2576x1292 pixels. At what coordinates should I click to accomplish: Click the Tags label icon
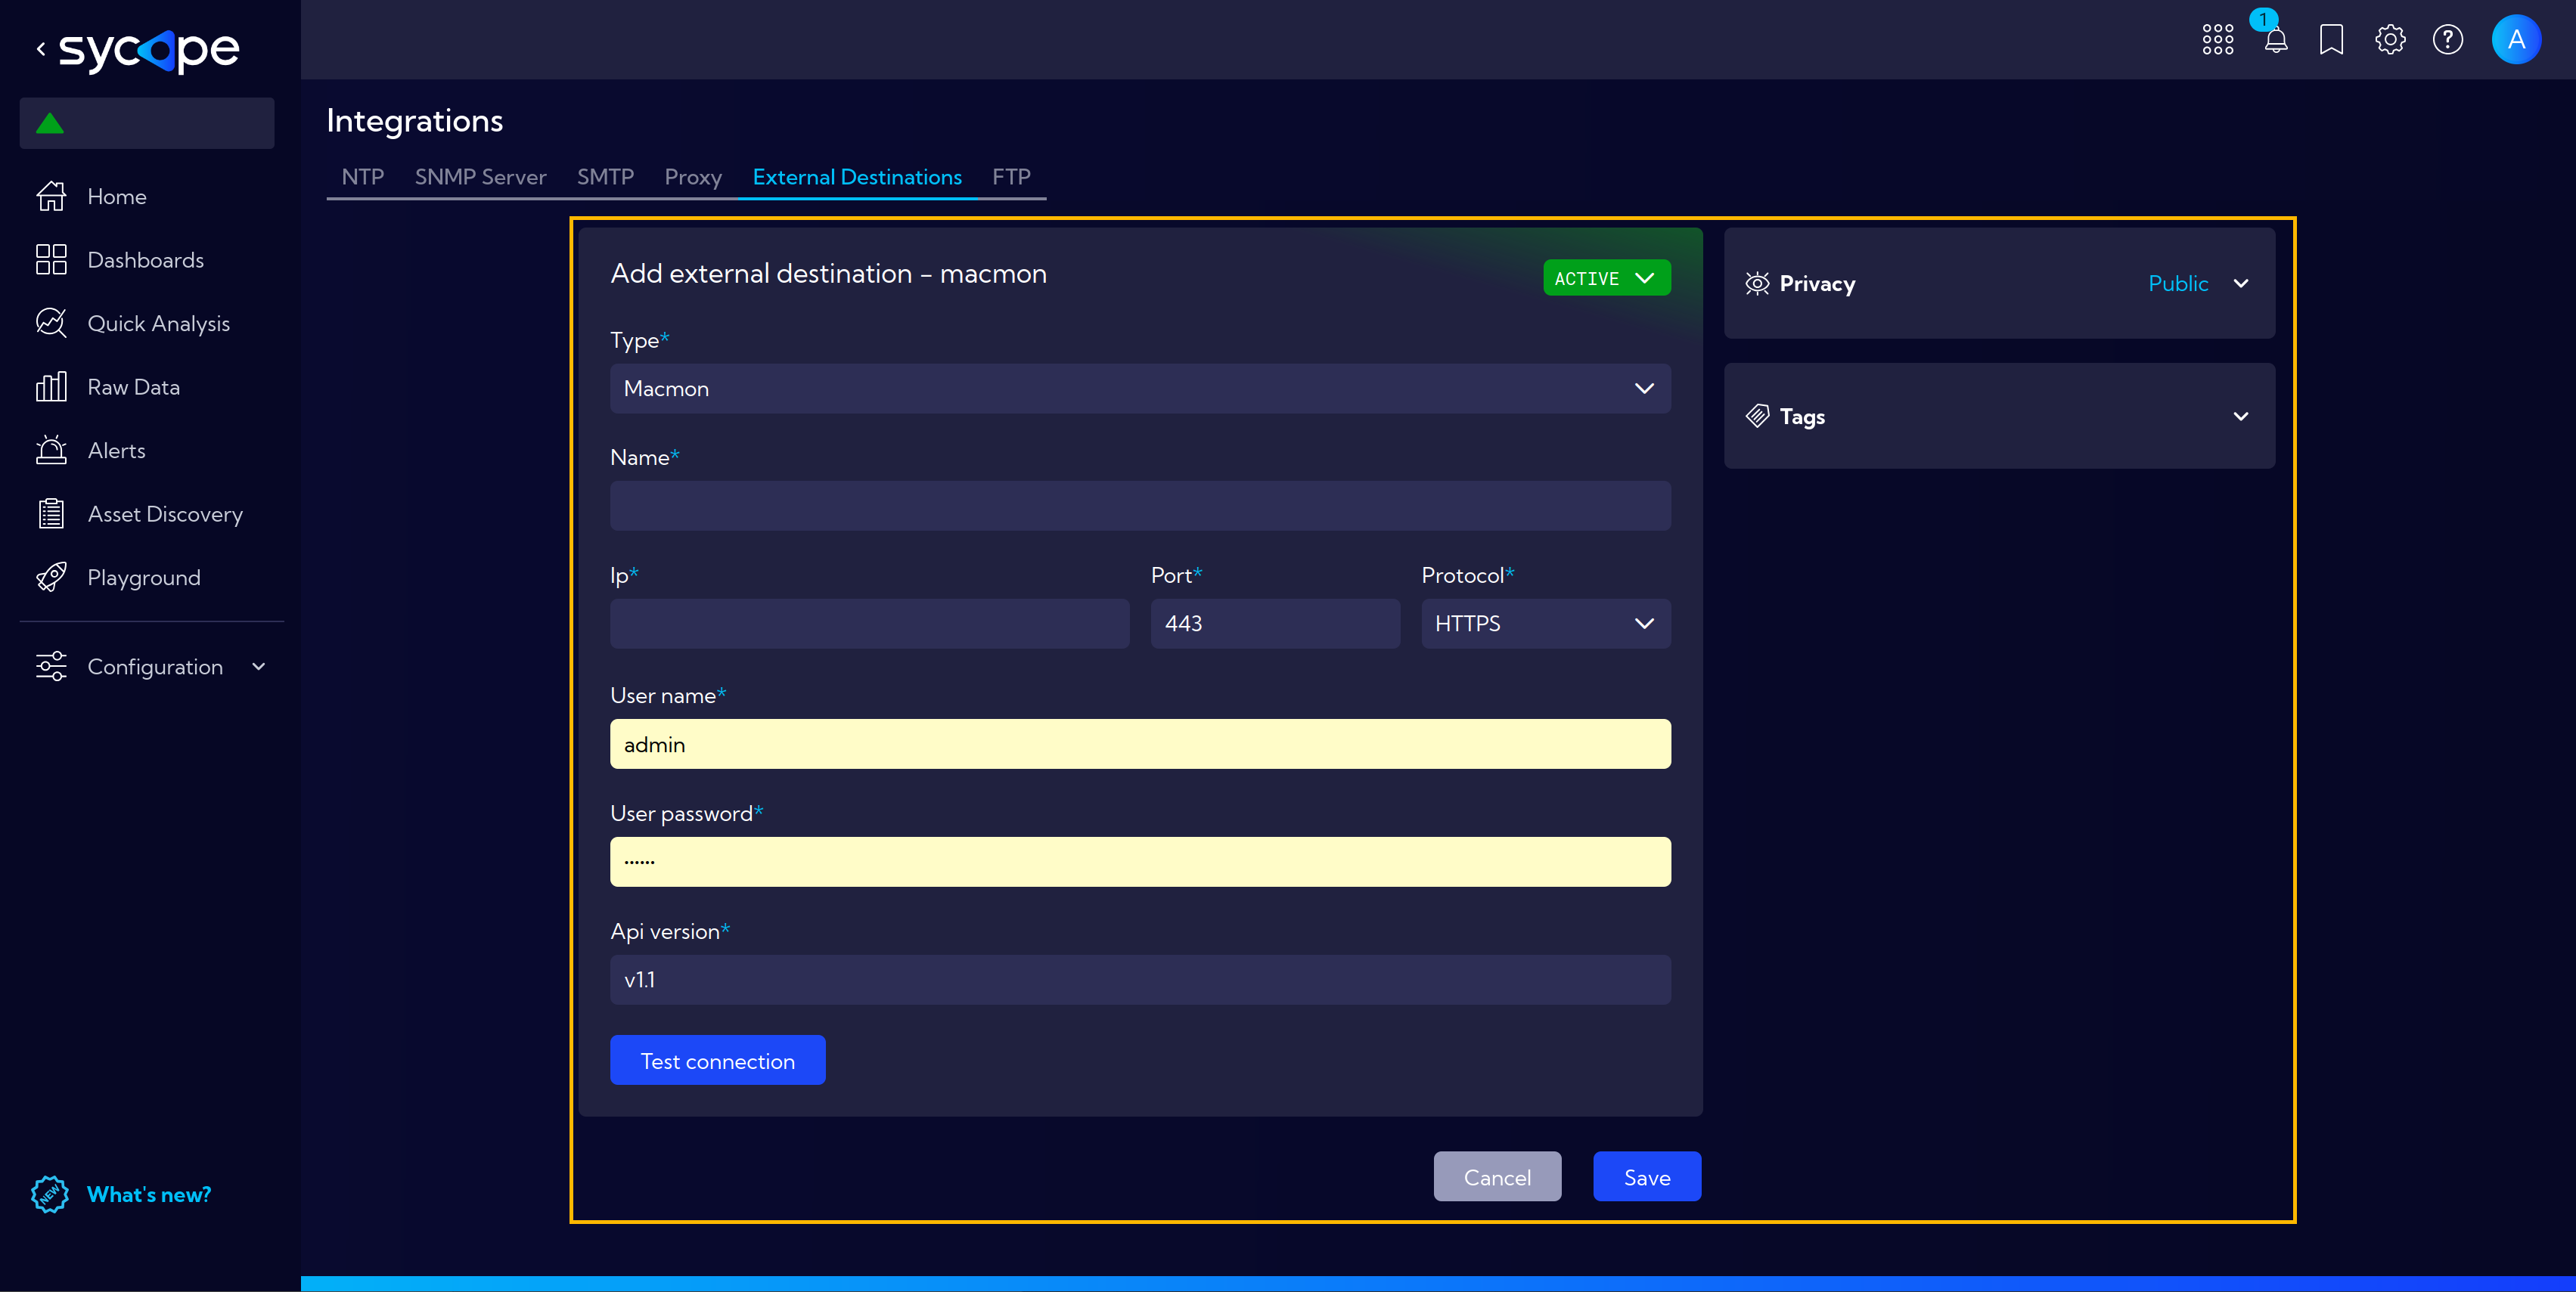coord(1757,416)
